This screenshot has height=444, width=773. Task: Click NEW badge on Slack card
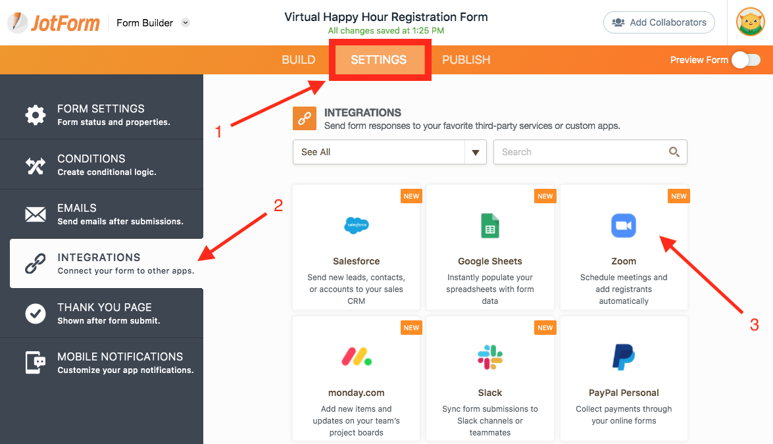pos(545,328)
